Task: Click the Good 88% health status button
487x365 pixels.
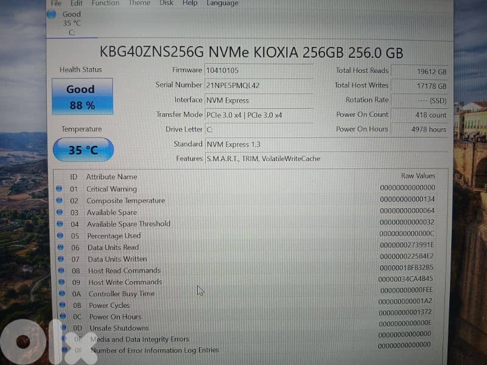Action: [81, 97]
